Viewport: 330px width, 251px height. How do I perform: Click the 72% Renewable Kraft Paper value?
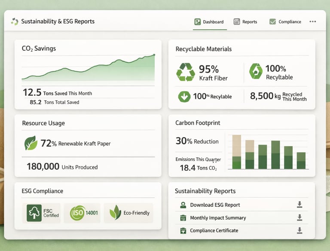pos(75,144)
